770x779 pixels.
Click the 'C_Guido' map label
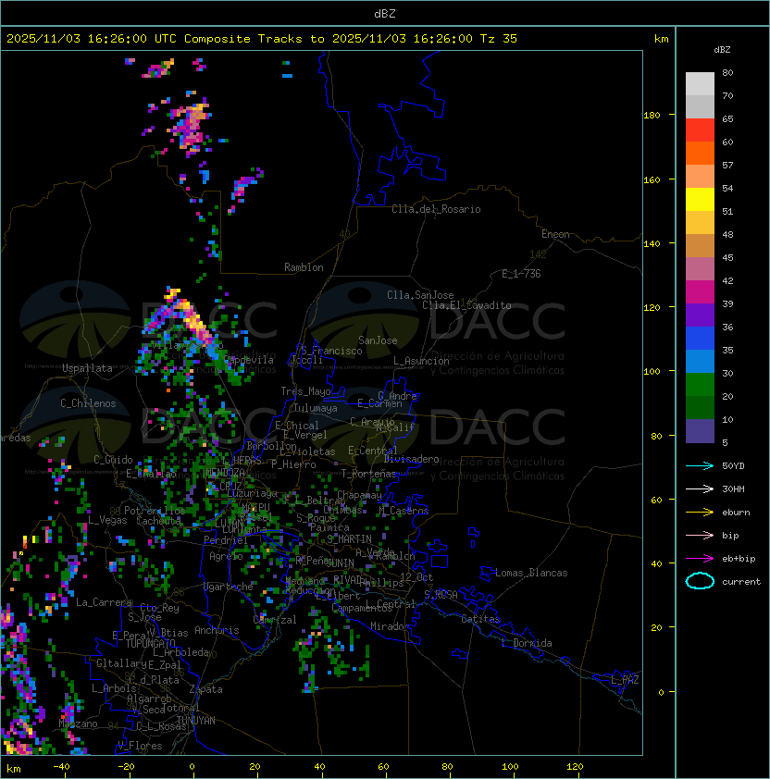113,460
